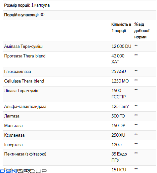
Task: Click the Інвертаза ingredient label
Action: tap(13, 145)
